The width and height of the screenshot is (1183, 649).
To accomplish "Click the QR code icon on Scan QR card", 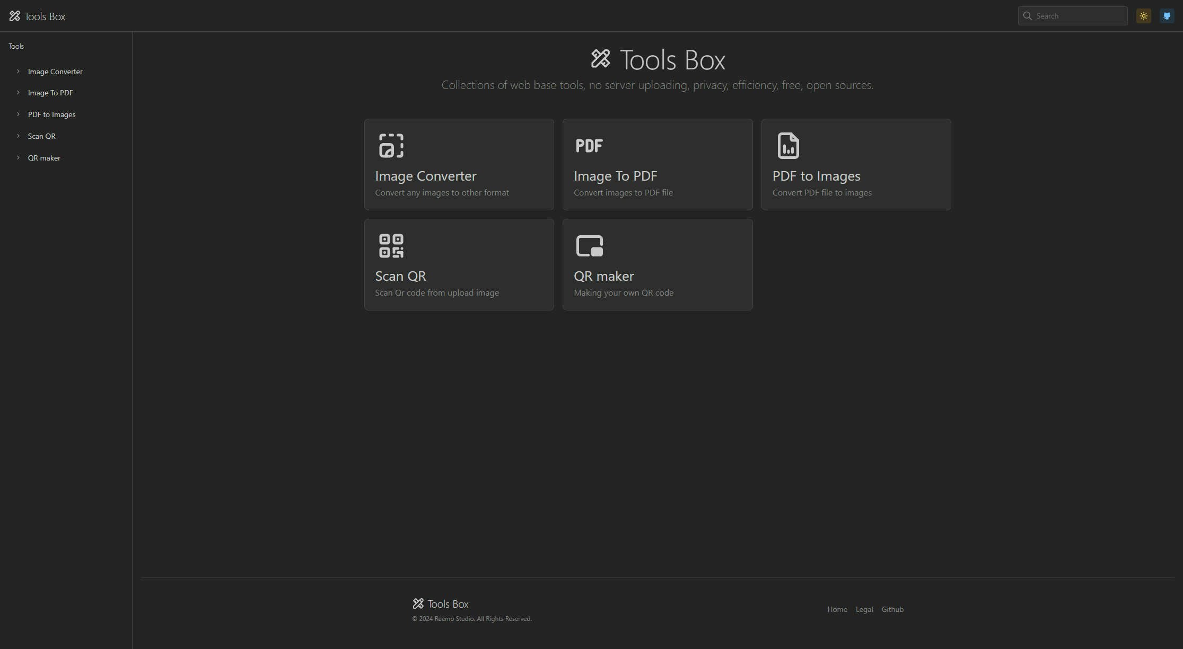I will (391, 246).
